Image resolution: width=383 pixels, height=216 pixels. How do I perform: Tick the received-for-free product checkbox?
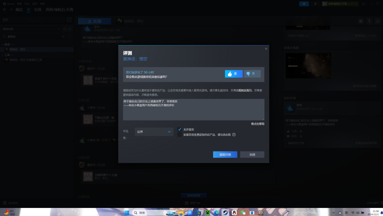pos(180,134)
